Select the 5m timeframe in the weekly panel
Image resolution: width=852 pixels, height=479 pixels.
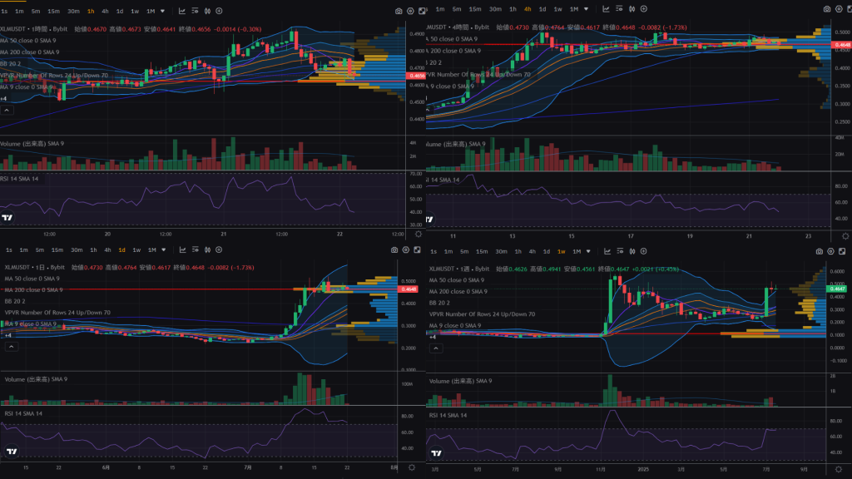(464, 251)
